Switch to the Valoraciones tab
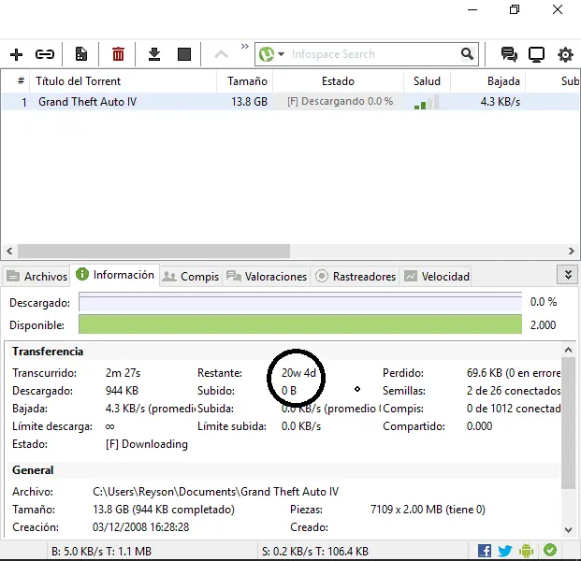581x561 pixels. tap(267, 276)
